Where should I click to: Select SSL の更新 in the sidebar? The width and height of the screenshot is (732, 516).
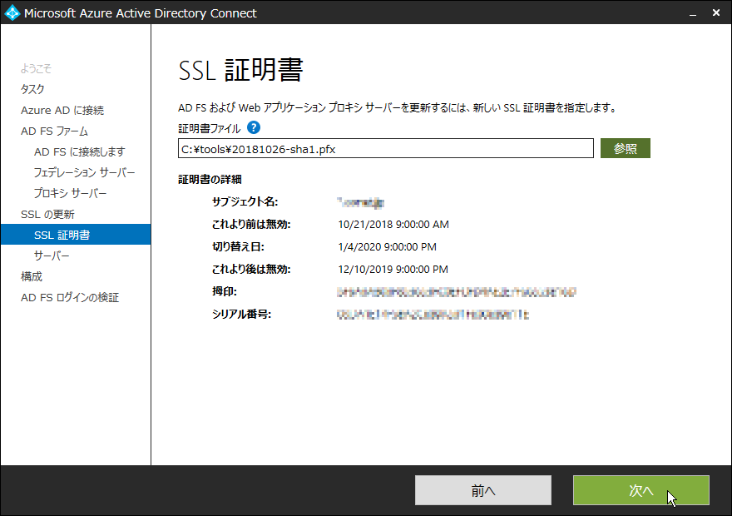pos(47,215)
